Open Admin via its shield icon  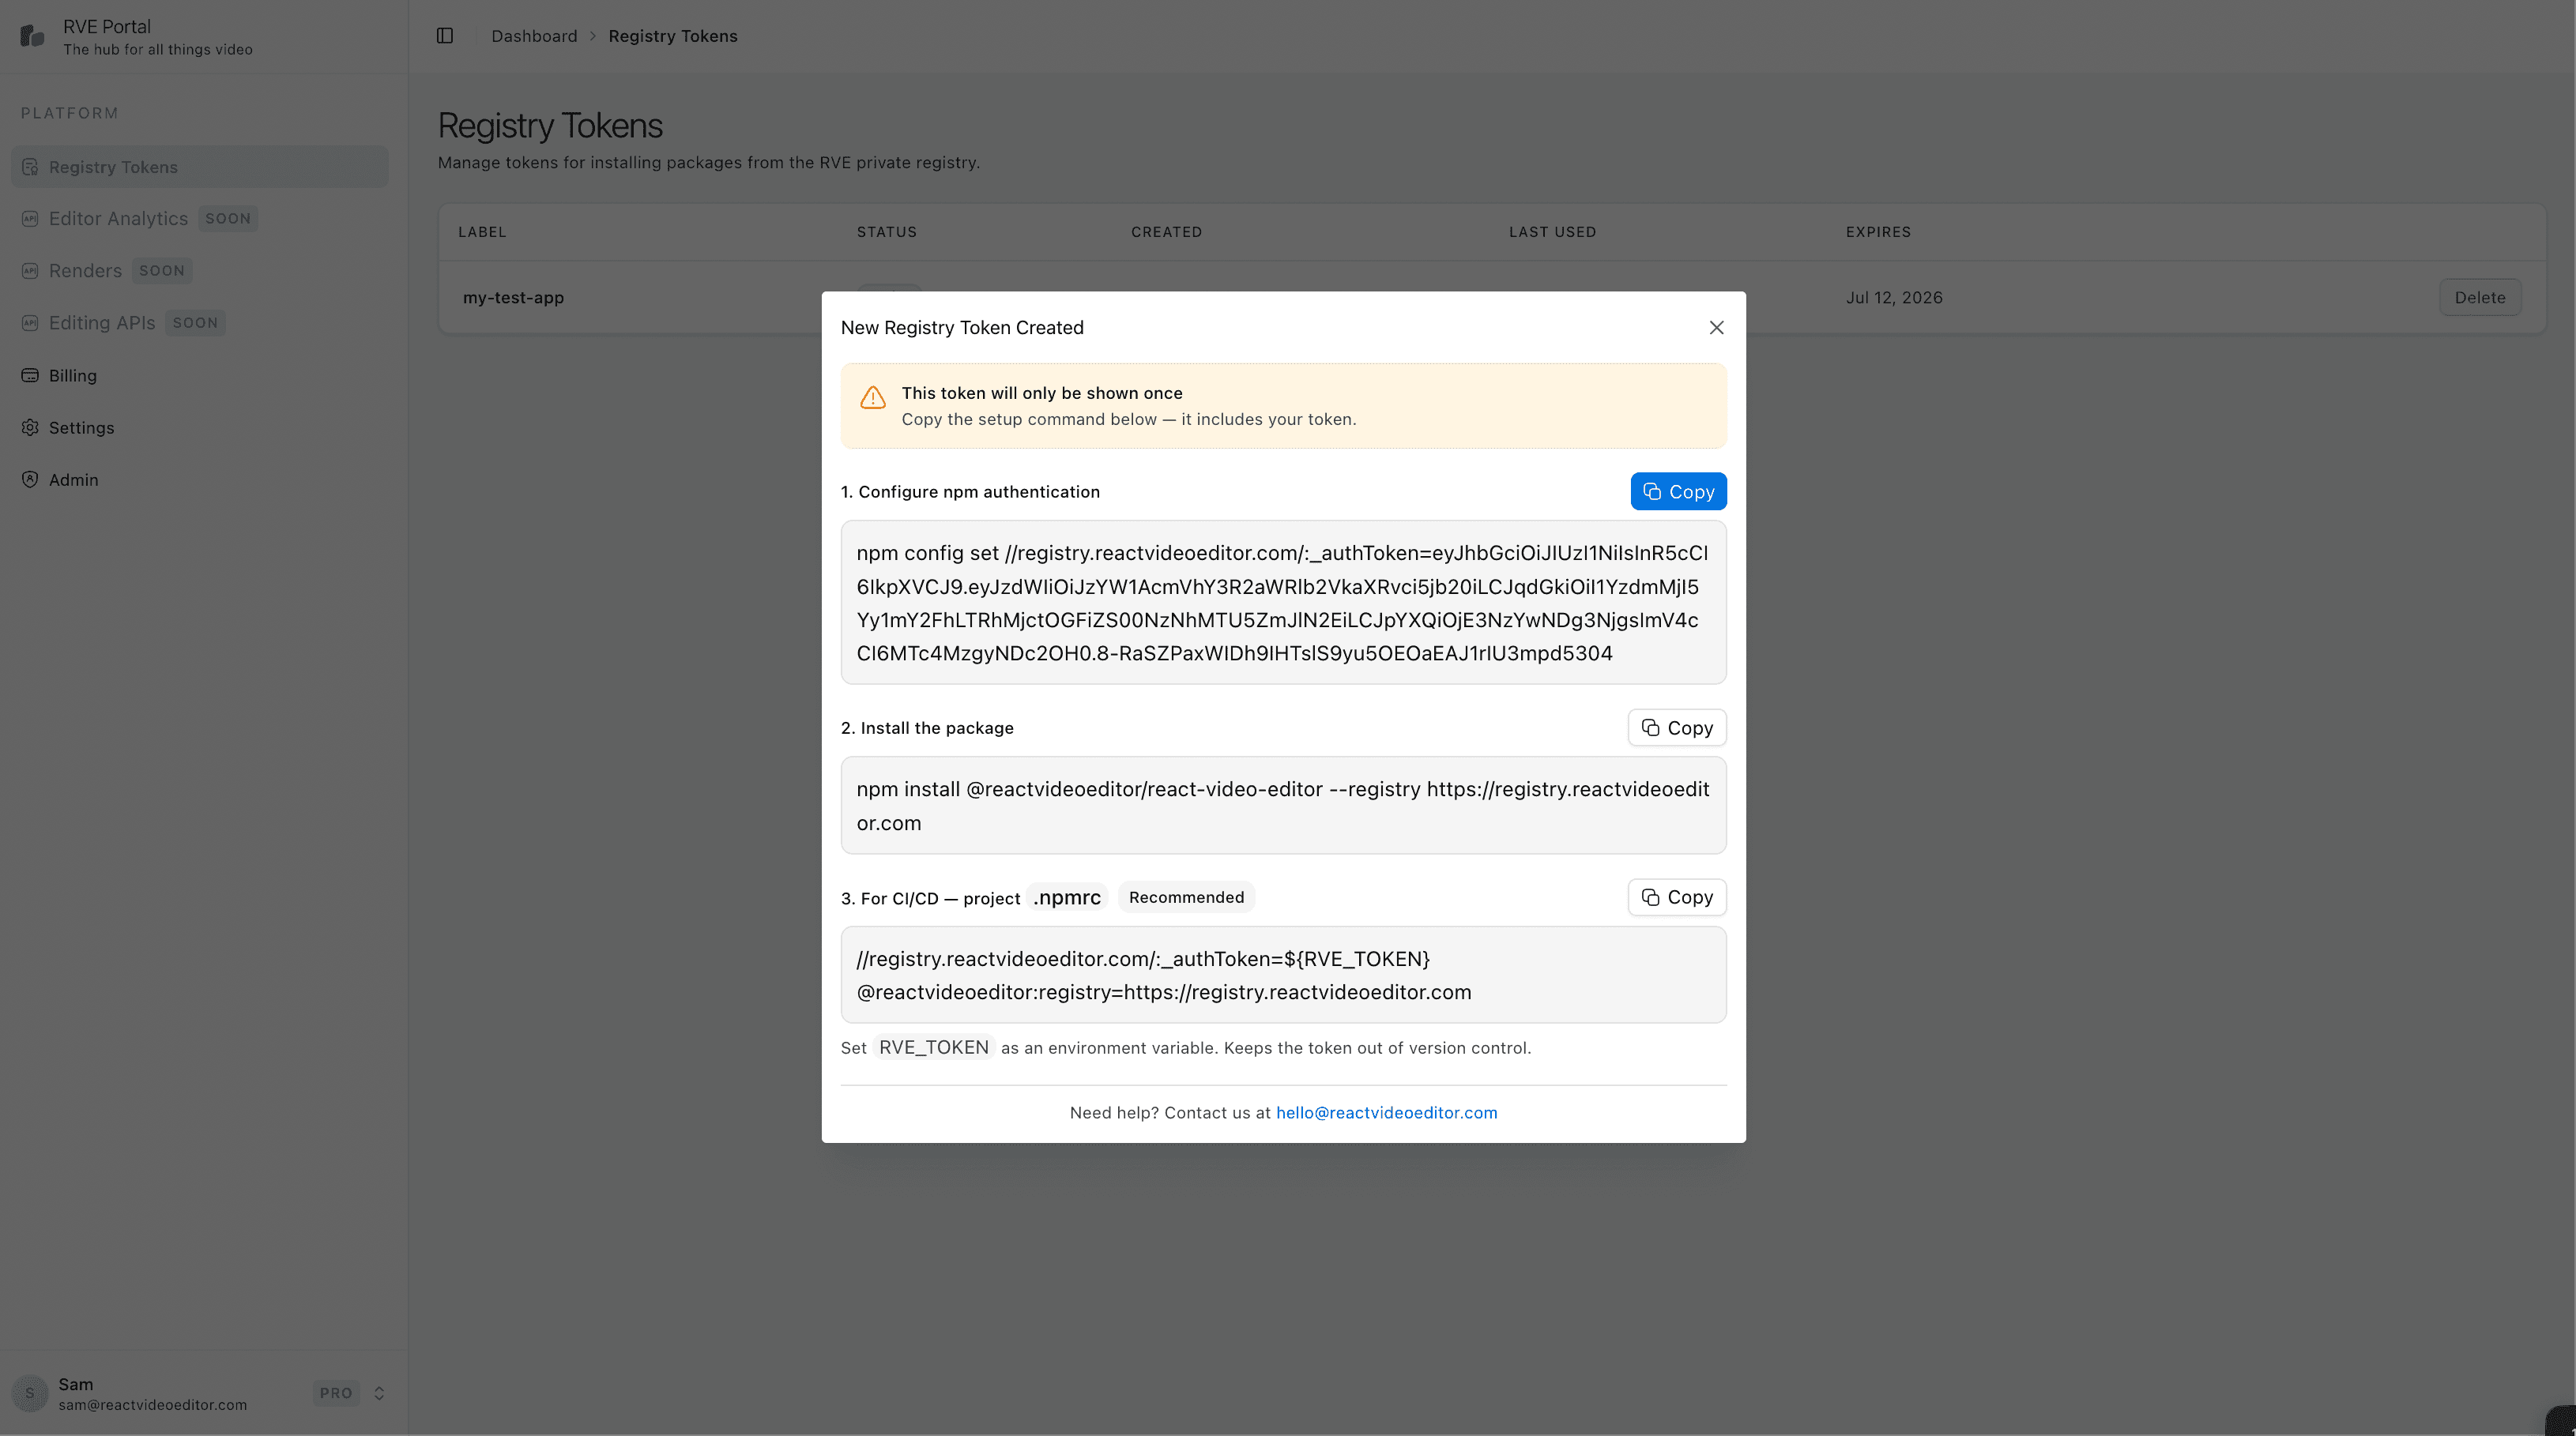(30, 479)
